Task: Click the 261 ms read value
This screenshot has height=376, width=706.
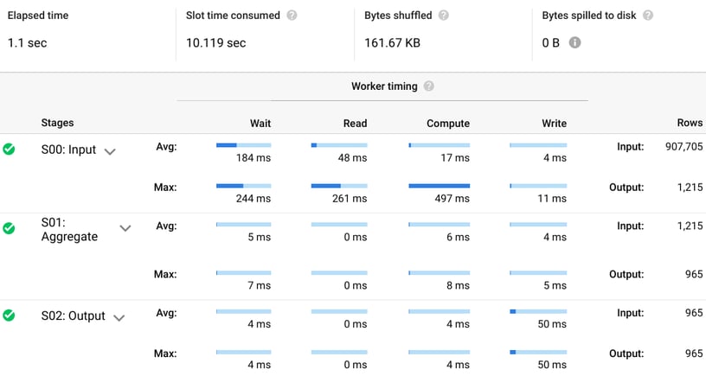Action: 350,198
